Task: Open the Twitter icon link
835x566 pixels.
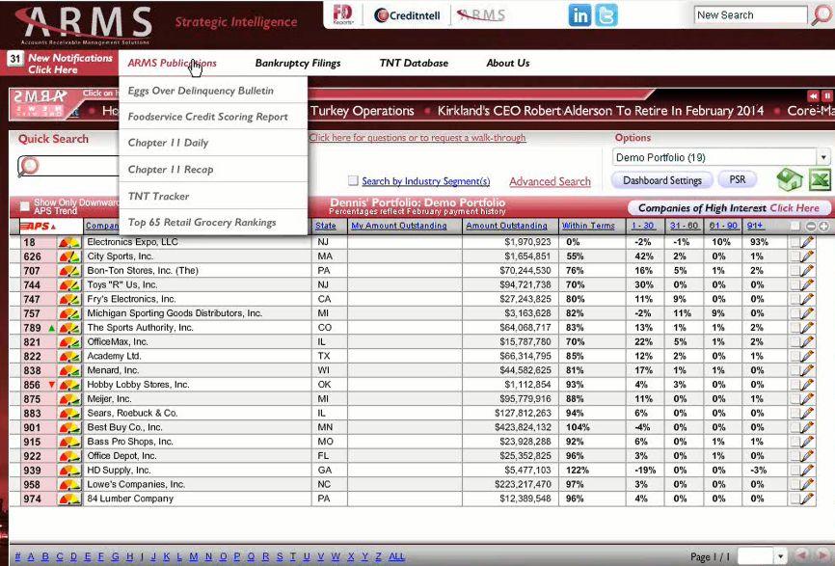Action: click(606, 14)
